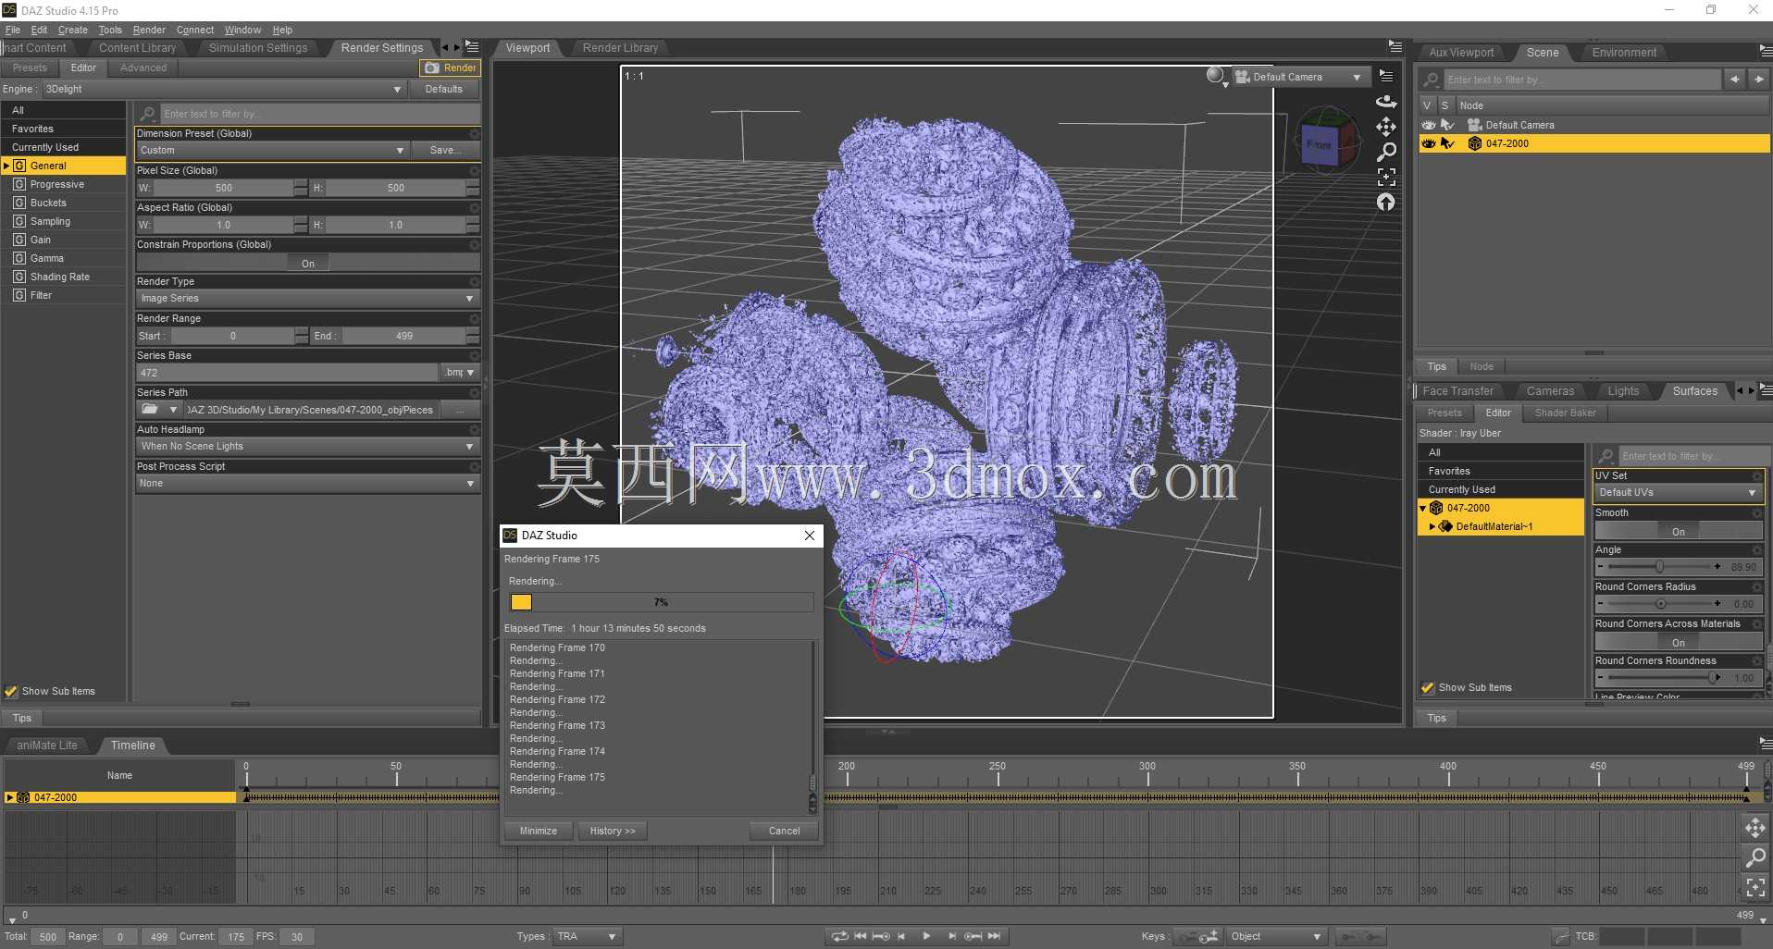The height and width of the screenshot is (949, 1773).
Task: Open the Render Type Image Series dropdown
Action: (x=307, y=299)
